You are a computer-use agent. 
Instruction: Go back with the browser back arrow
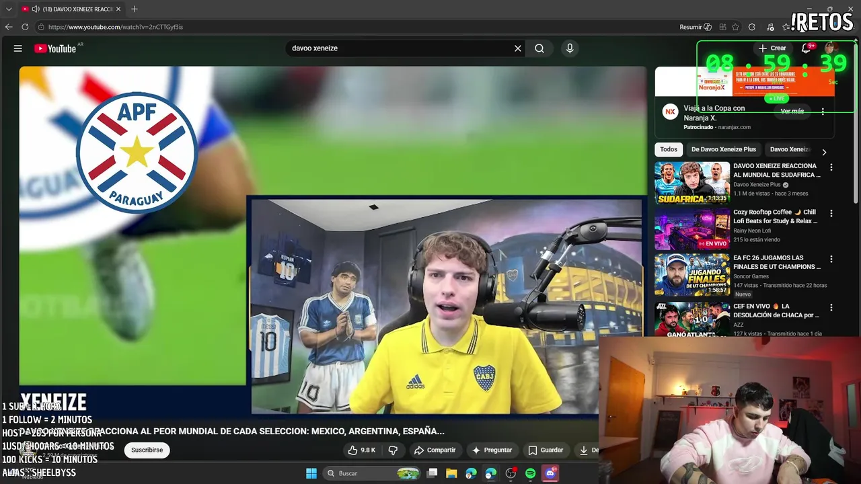tap(9, 27)
